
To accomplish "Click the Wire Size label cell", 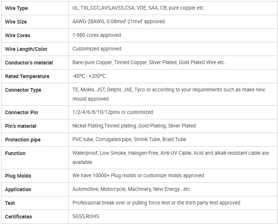I will 16,22.
